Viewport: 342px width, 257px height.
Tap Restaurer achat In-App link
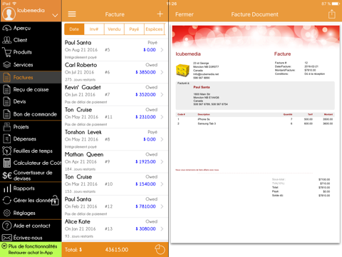click(31, 253)
